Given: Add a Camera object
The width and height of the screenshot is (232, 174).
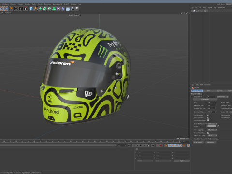Looking at the screenshot, I should pos(72,8).
